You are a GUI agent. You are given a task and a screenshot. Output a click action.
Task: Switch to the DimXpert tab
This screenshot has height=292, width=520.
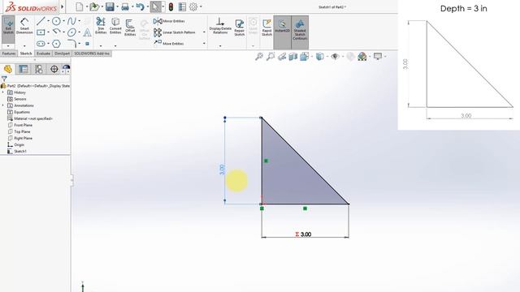coord(62,54)
